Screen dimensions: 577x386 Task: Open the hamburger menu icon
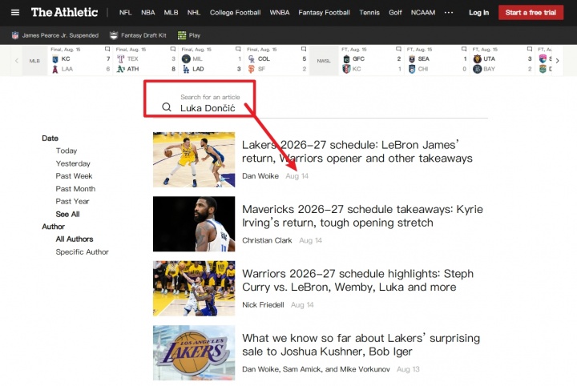[15, 13]
